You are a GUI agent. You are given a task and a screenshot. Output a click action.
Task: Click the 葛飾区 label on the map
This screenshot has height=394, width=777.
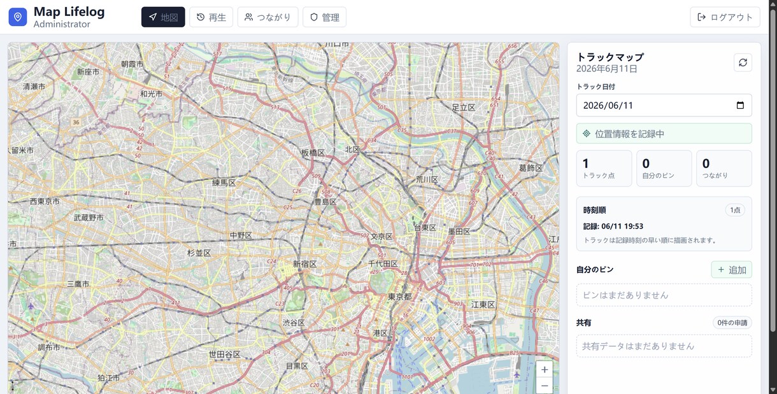tap(531, 168)
